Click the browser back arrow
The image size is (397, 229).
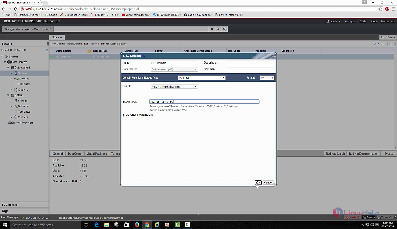click(x=4, y=9)
